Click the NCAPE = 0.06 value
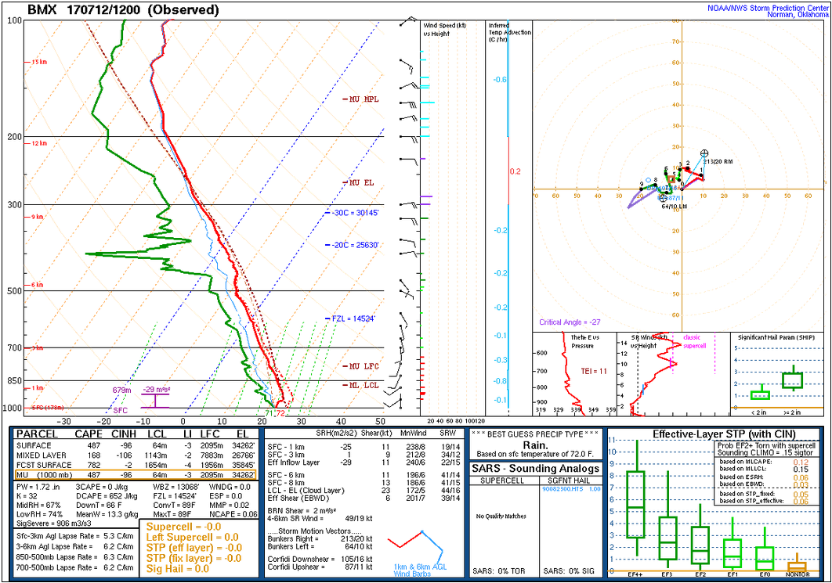 click(233, 514)
